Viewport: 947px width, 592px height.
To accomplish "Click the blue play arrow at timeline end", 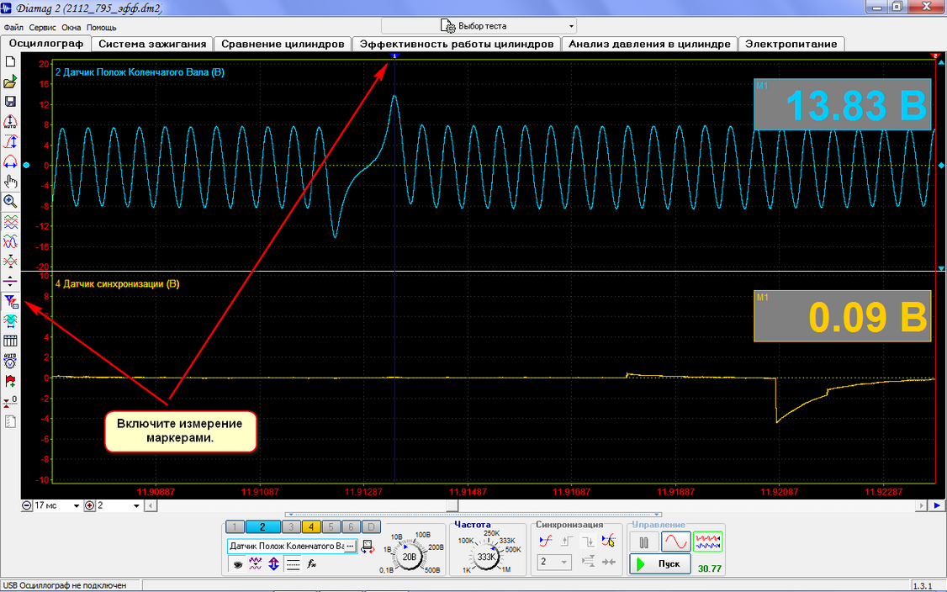I will click(937, 505).
